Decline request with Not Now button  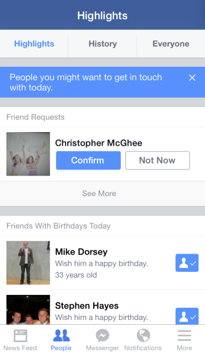[x=158, y=160]
